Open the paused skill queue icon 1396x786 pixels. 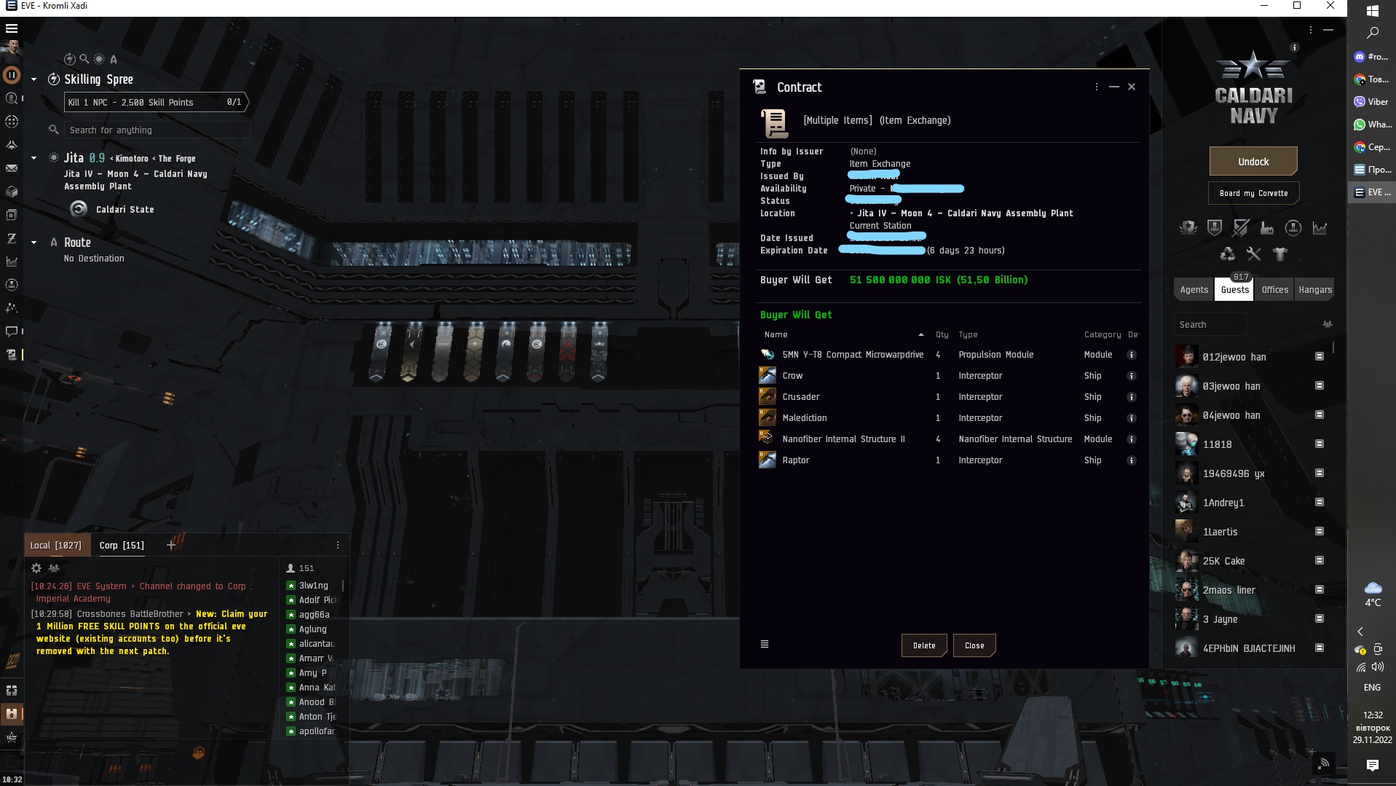tap(12, 74)
